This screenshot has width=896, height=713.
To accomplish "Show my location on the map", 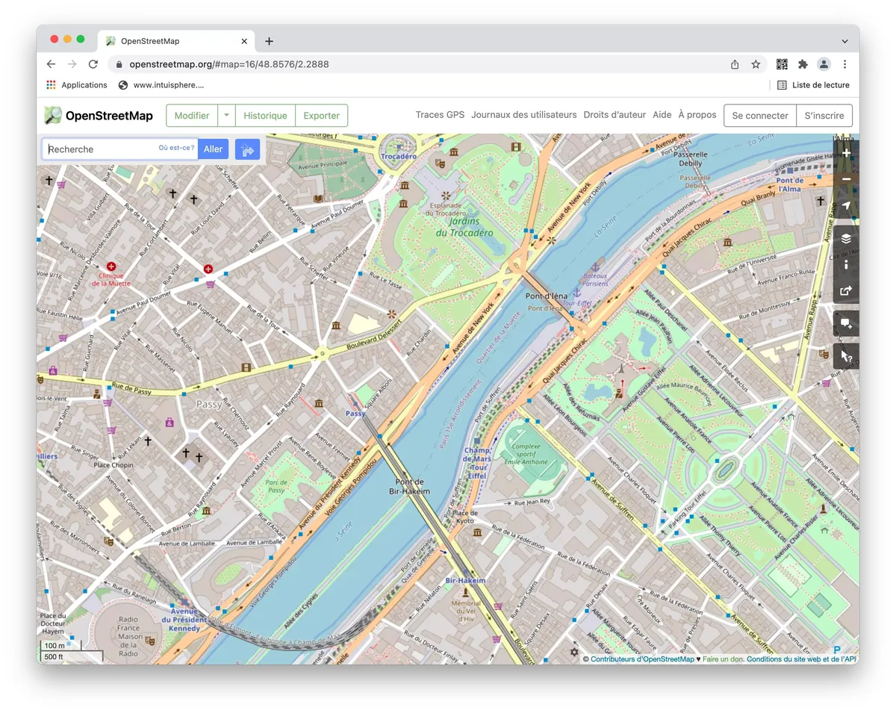I will coord(846,206).
